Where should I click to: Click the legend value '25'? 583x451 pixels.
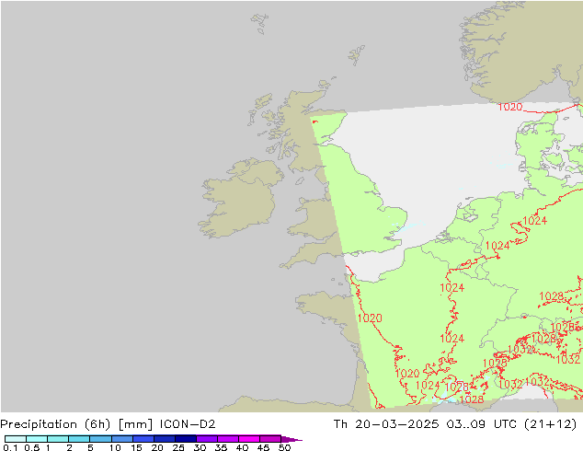[178, 447]
